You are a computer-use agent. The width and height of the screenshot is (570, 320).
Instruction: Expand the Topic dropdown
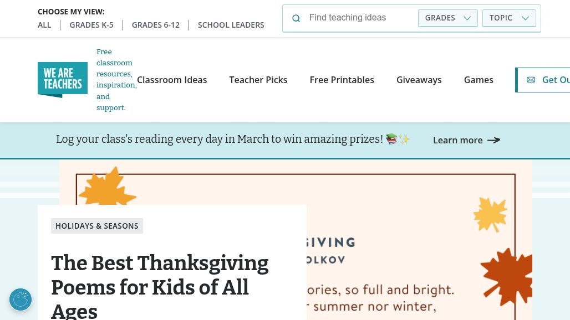point(509,18)
